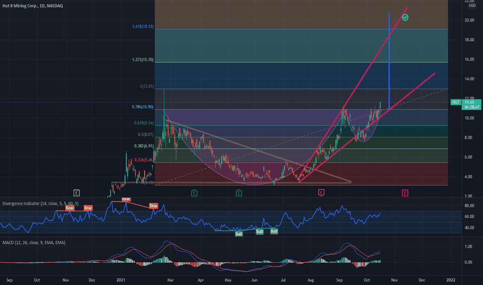Click the green checkmark target icon
The height and width of the screenshot is (285, 483).
tap(405, 18)
